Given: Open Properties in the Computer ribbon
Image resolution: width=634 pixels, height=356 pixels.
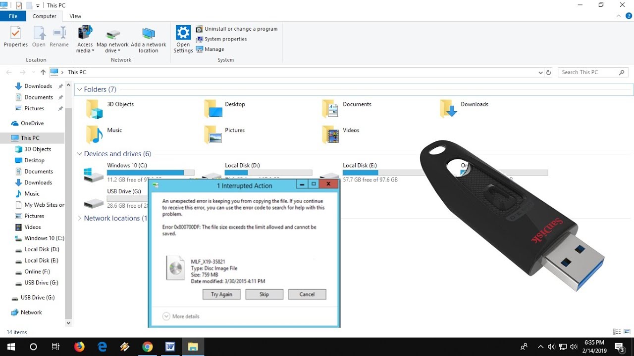Looking at the screenshot, I should 16,37.
